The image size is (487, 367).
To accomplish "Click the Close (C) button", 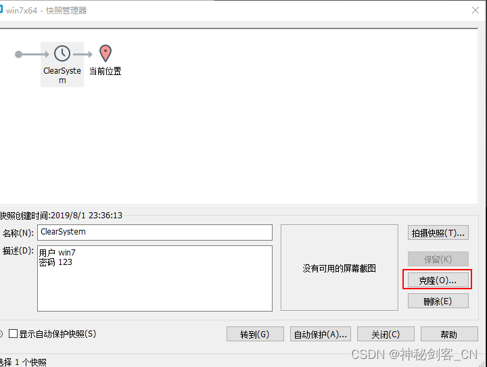I will tap(386, 334).
